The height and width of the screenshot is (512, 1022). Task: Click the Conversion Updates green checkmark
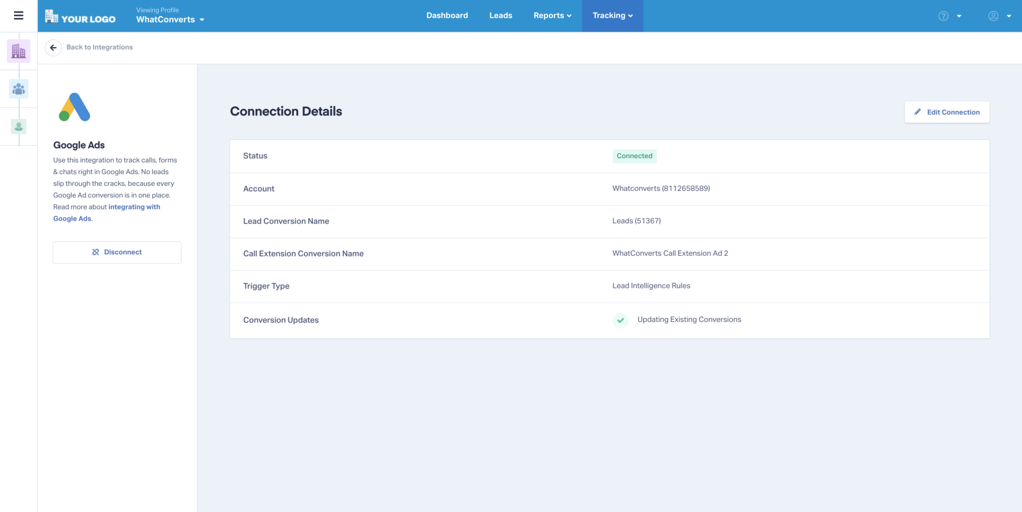pos(620,320)
